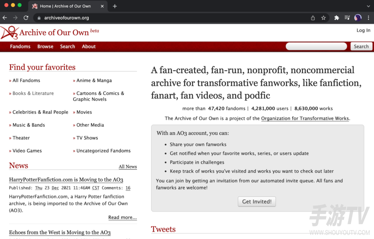Open Celebrities & Real People fandoms
The height and width of the screenshot is (239, 374).
click(x=40, y=112)
